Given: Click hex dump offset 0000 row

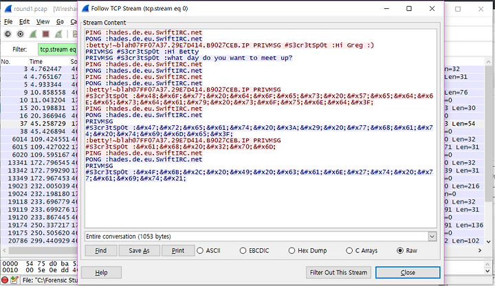Looking at the screenshot, I should (x=38, y=263).
